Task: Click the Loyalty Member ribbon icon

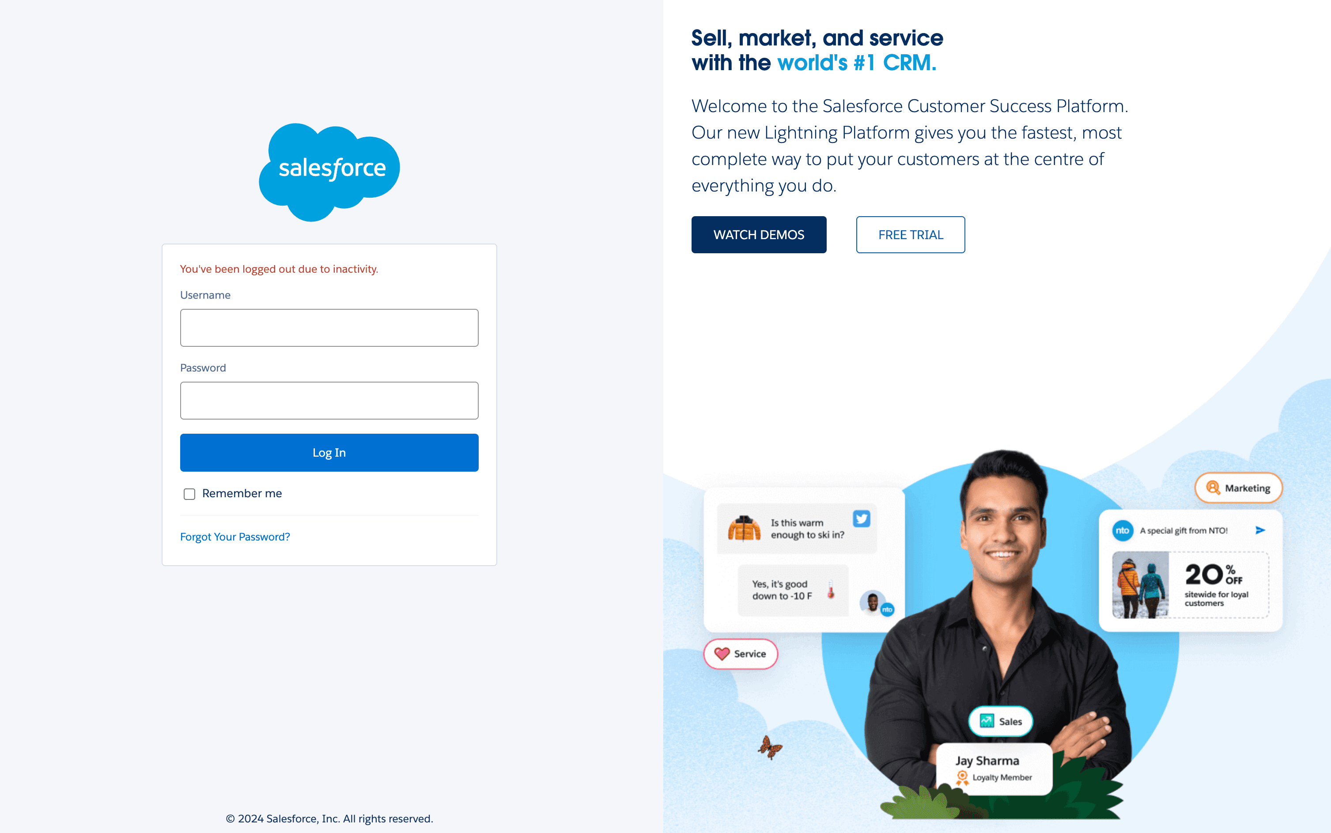Action: pyautogui.click(x=962, y=777)
